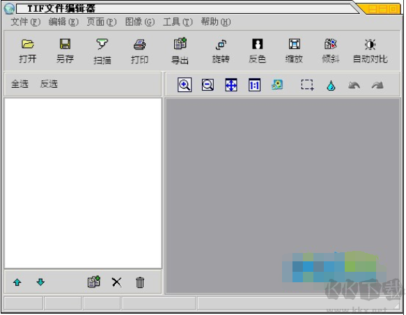The width and height of the screenshot is (406, 315).
Task: Open the 工具(T) menu
Action: (x=178, y=22)
